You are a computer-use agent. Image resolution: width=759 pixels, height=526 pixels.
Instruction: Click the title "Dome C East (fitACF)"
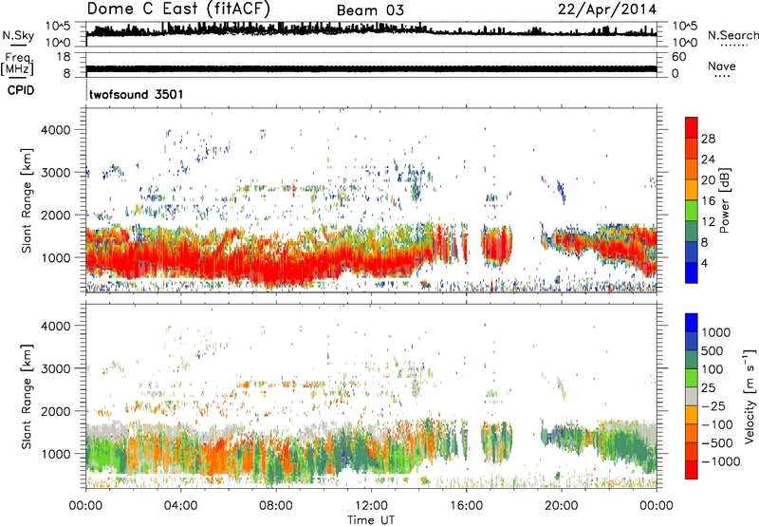[178, 9]
